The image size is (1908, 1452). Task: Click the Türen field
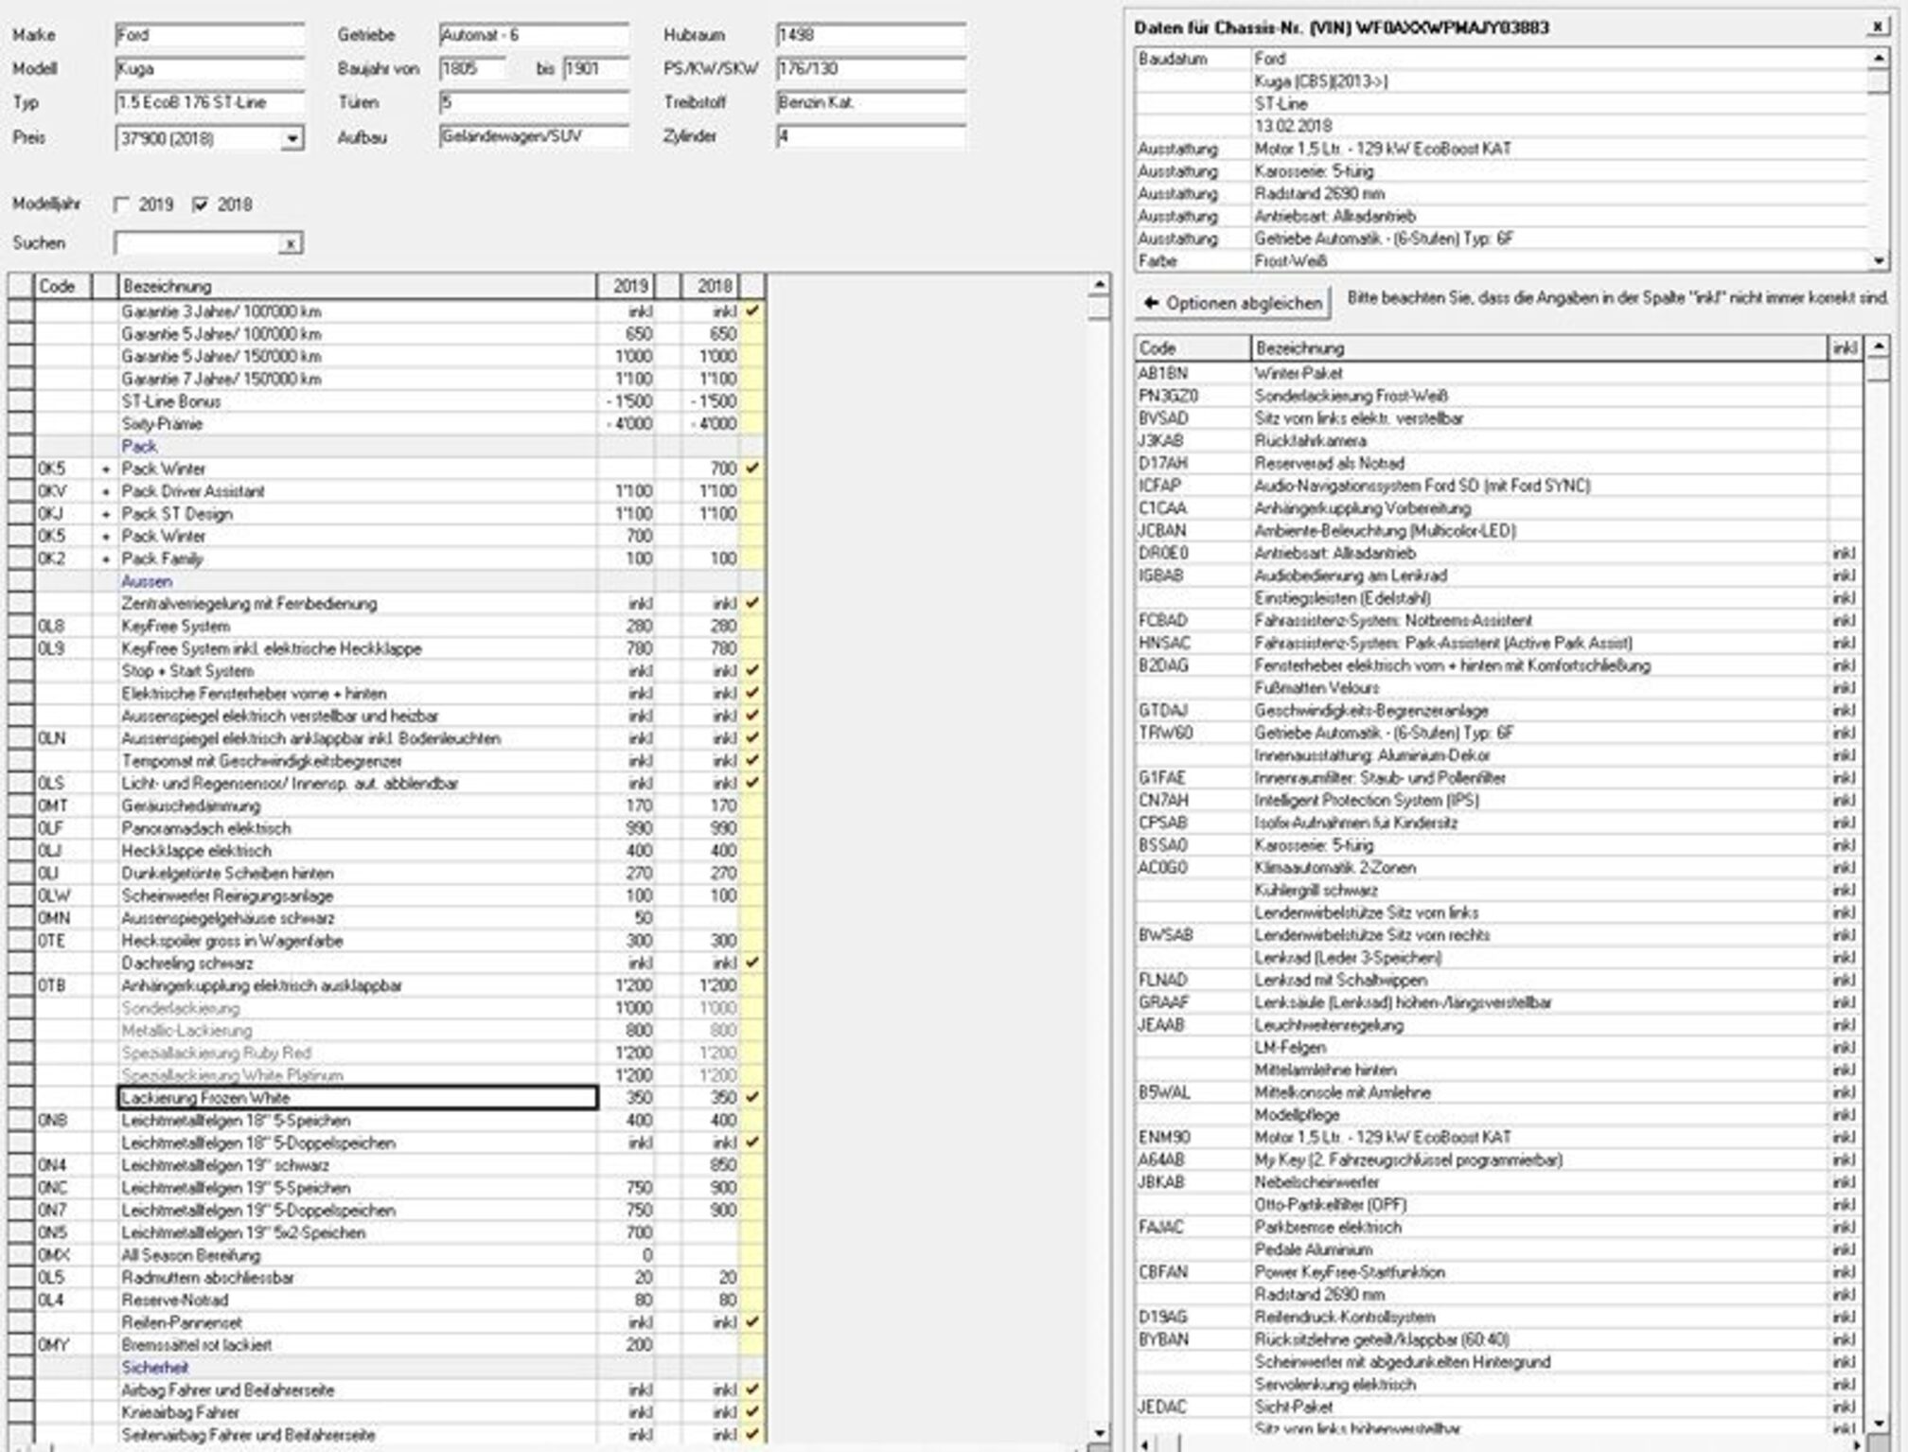point(534,102)
